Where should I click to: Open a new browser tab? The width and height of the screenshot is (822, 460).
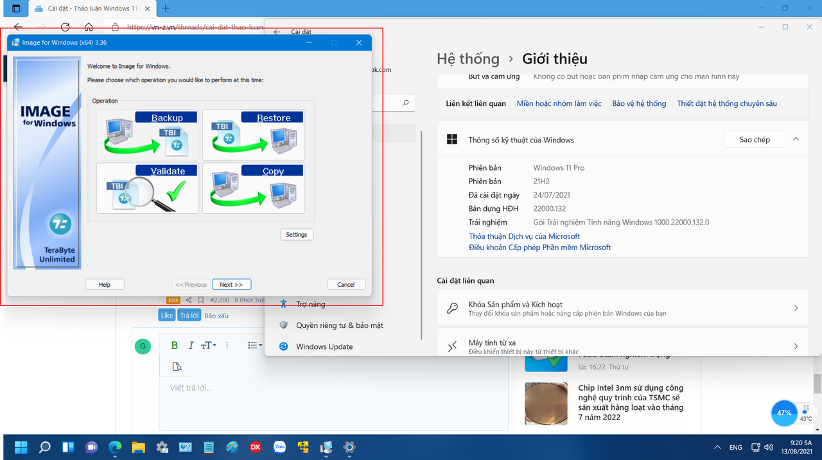166,8
